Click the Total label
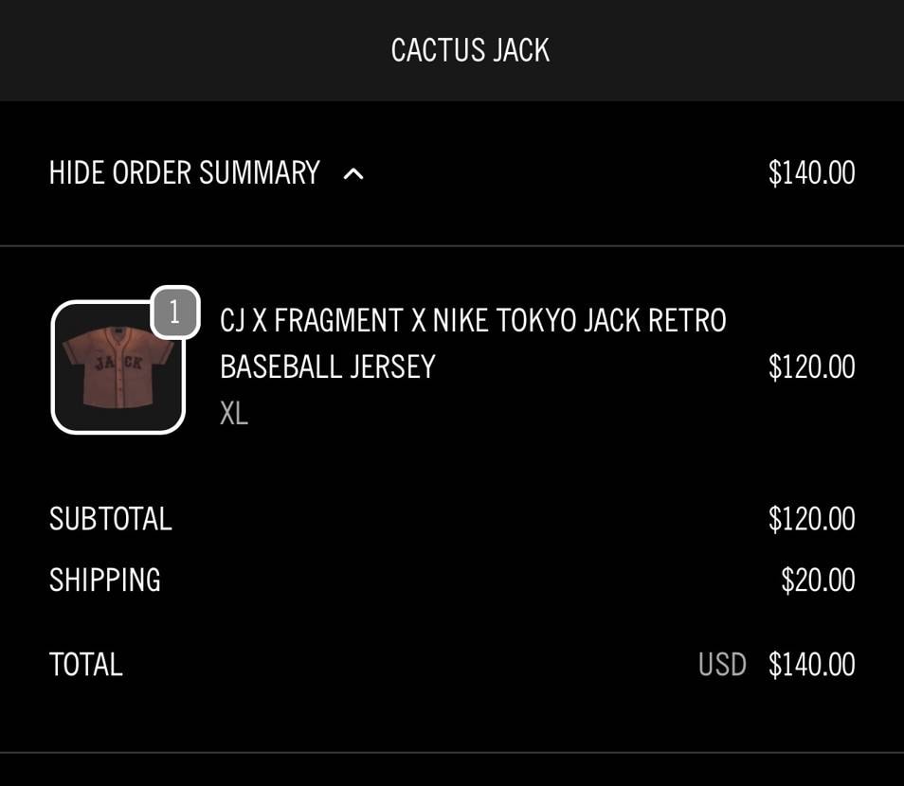The image size is (904, 786). pos(86,665)
